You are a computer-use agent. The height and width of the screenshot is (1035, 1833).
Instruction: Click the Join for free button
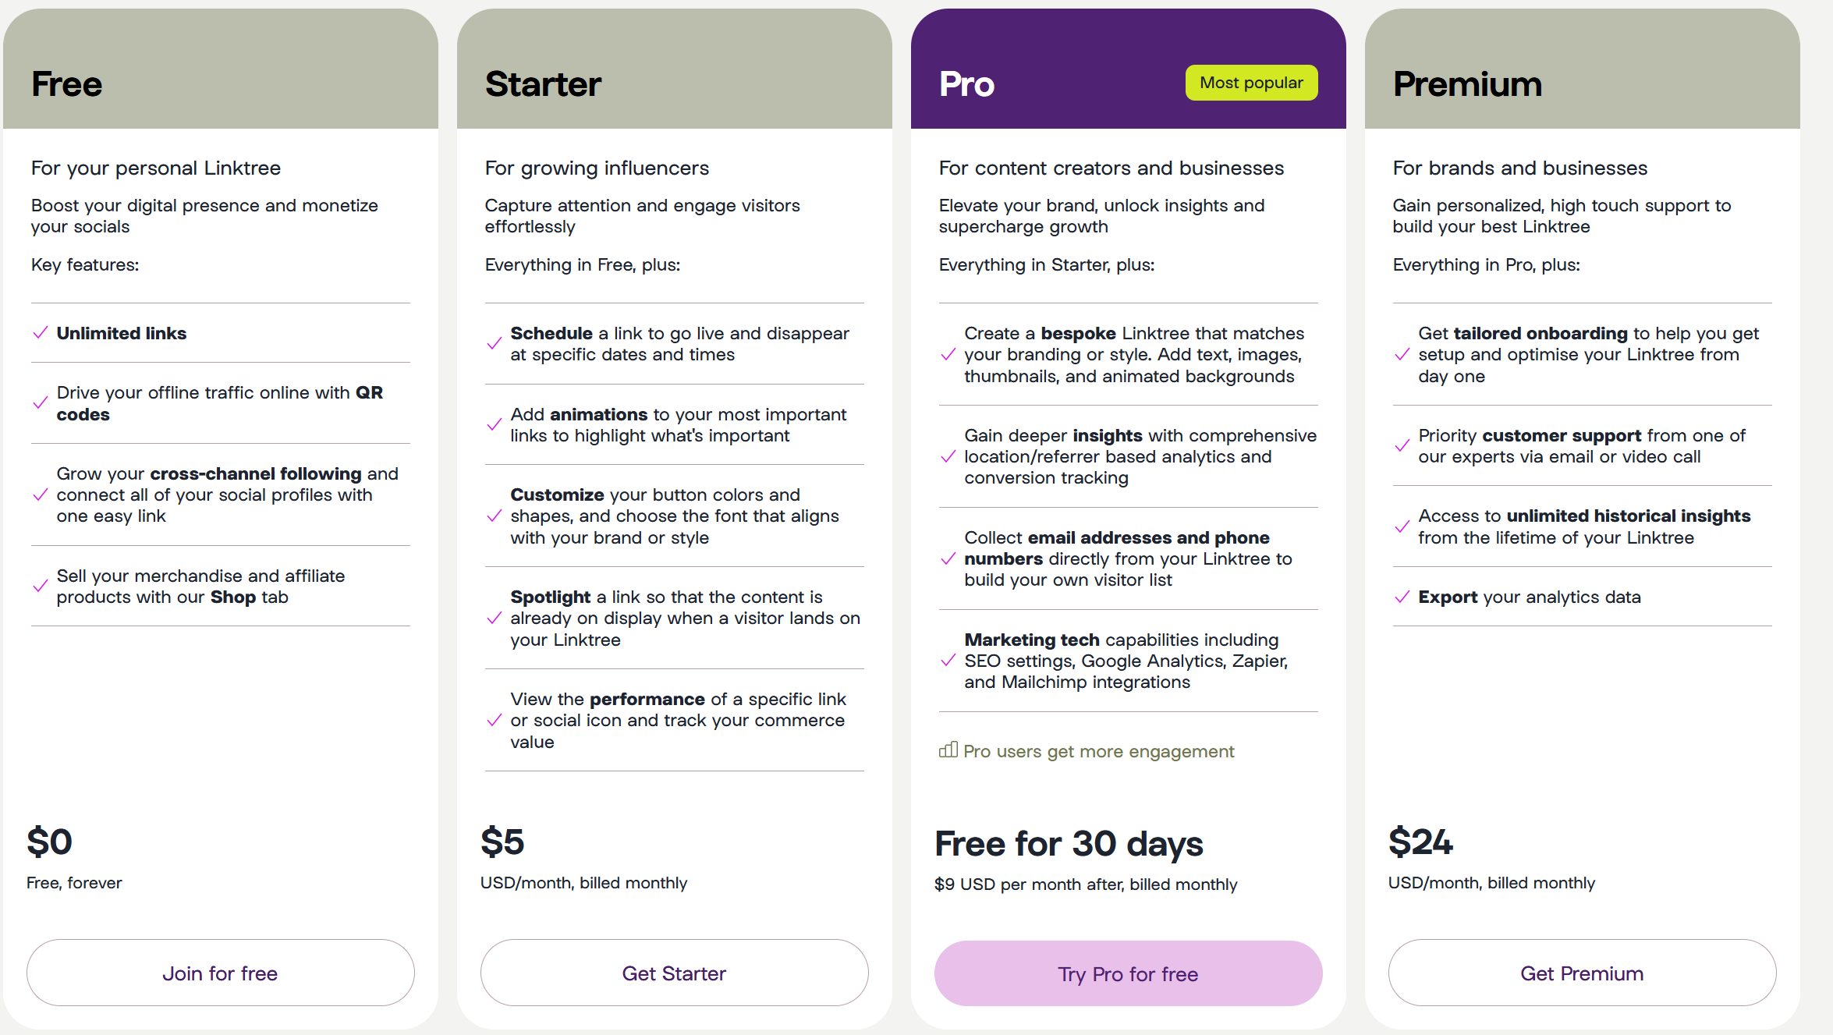coord(220,973)
